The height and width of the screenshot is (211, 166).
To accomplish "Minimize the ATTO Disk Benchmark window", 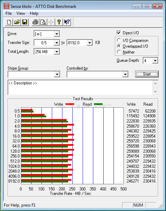I will [137, 6].
